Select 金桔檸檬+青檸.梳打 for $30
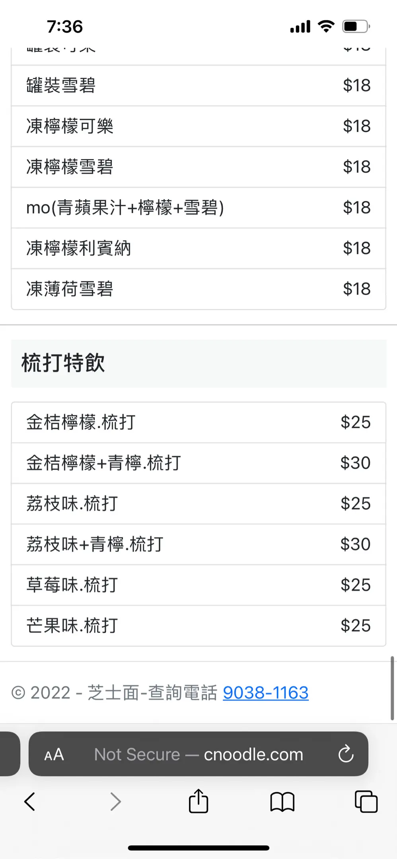Image resolution: width=397 pixels, height=859 pixels. (198, 463)
